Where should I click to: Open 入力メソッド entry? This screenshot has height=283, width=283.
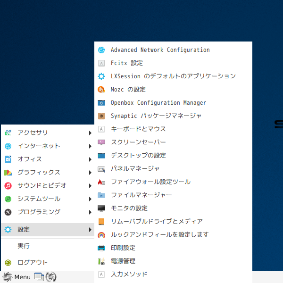173,275
